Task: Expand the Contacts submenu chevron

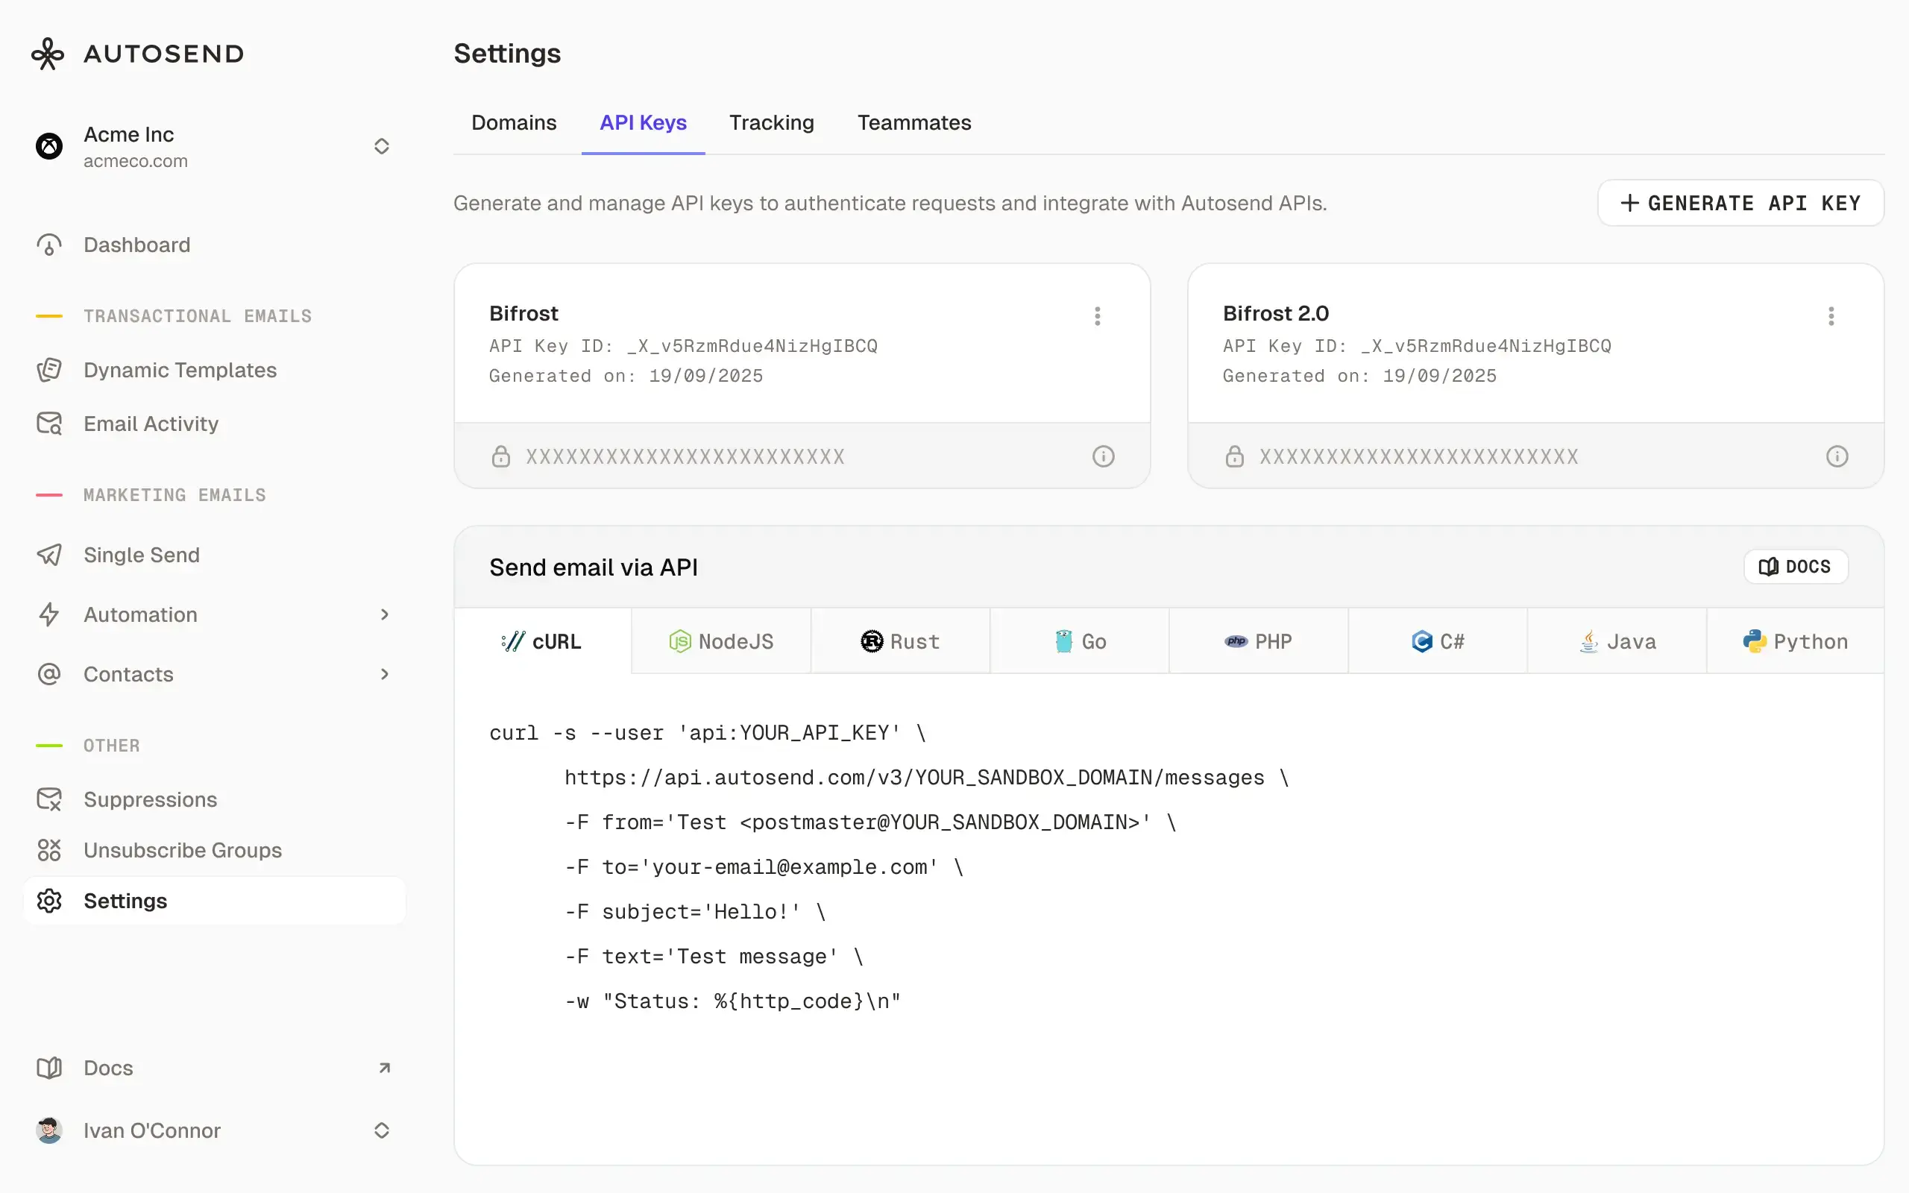Action: coord(384,675)
